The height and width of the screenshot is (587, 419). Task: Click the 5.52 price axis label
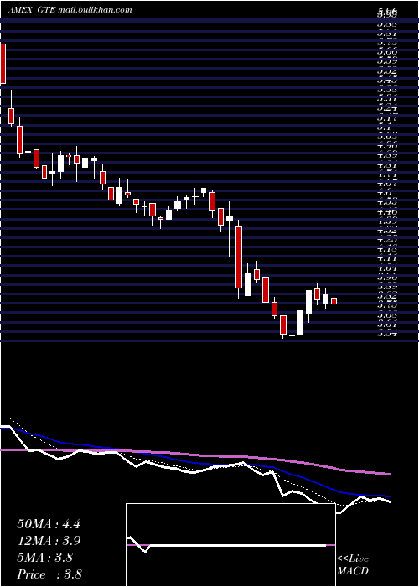click(x=387, y=70)
